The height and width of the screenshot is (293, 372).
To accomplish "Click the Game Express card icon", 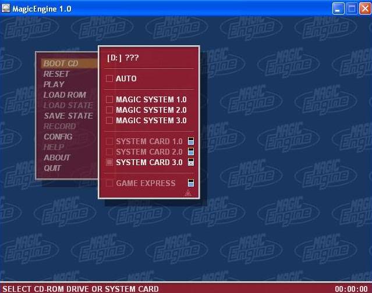I will coord(191,183).
